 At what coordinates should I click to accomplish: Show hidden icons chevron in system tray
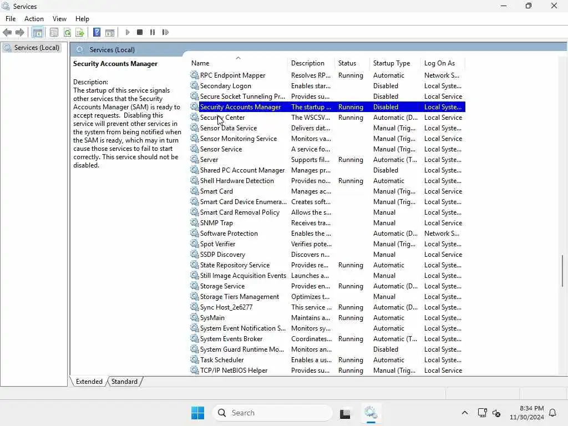point(465,413)
